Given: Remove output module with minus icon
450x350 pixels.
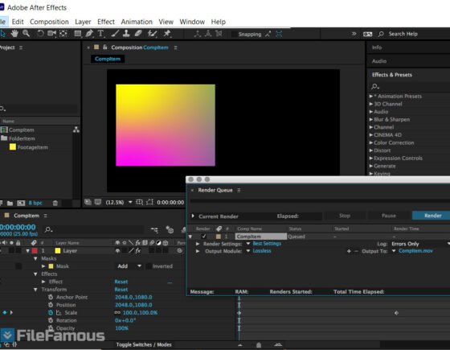Looking at the screenshot, I should [x=356, y=251].
